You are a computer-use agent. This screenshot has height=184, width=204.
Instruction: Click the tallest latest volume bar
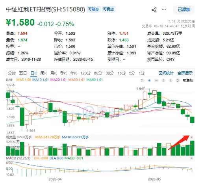(192, 148)
